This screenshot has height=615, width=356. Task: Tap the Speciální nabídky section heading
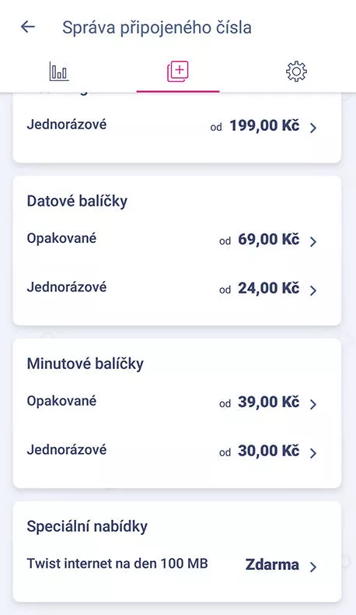(87, 526)
